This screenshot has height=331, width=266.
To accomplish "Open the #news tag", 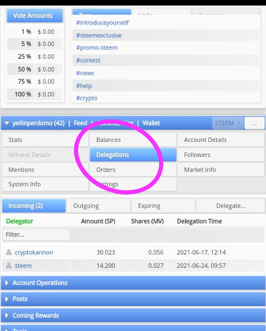I will click(85, 73).
